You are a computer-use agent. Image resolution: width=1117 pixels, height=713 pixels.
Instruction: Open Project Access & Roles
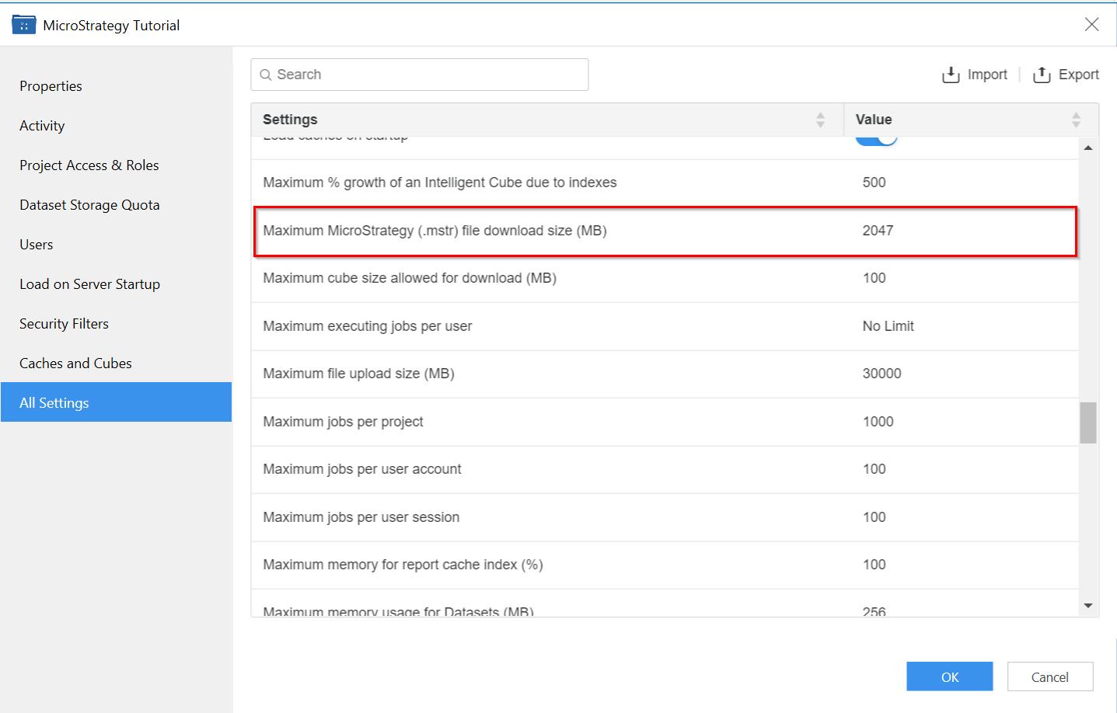point(89,165)
